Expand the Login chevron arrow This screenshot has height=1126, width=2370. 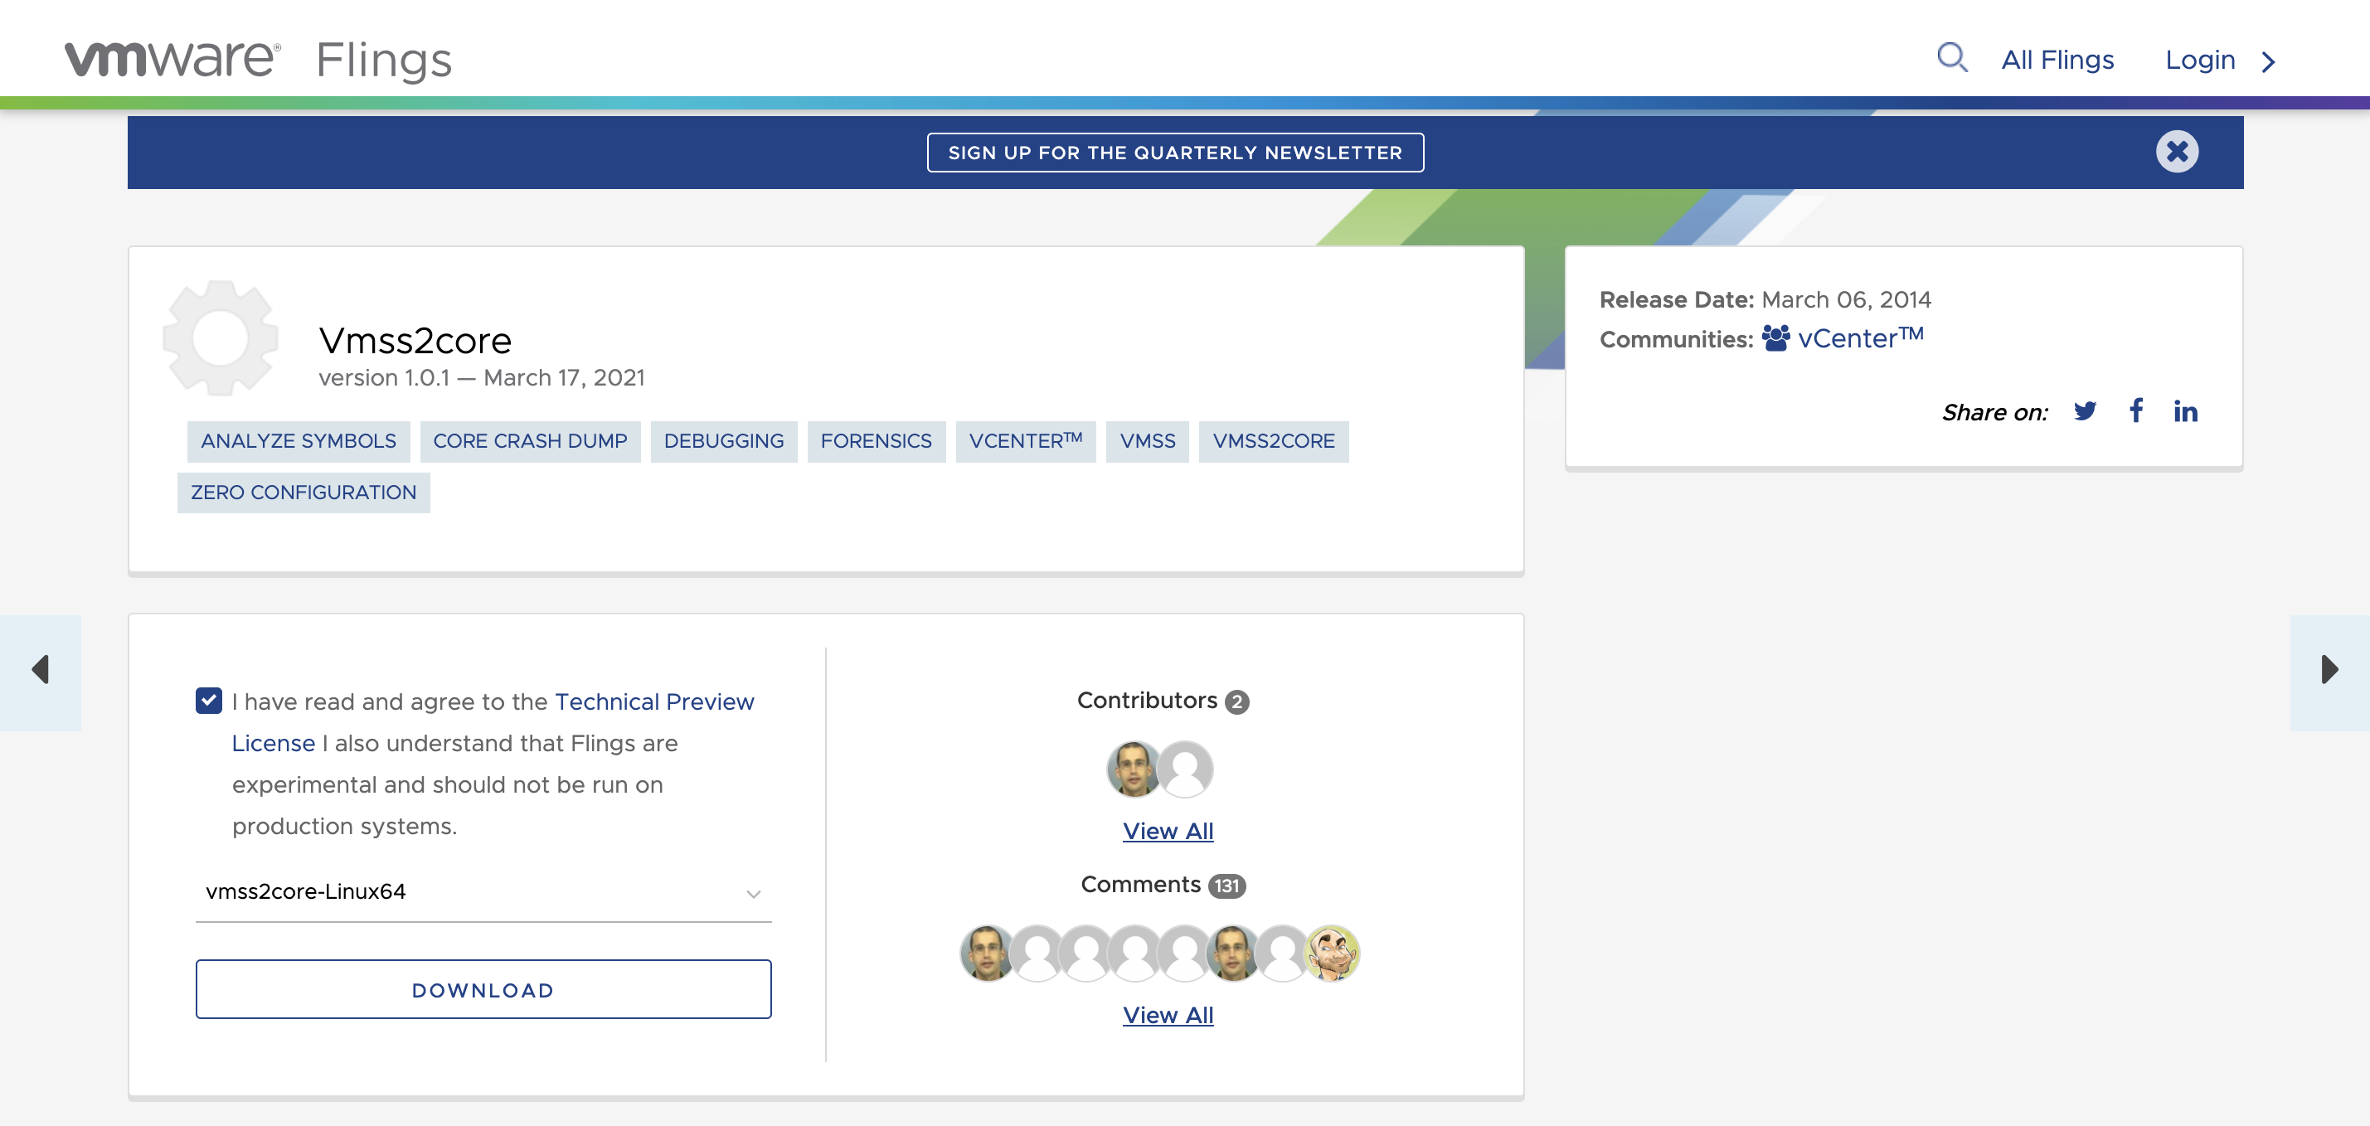coord(2269,61)
